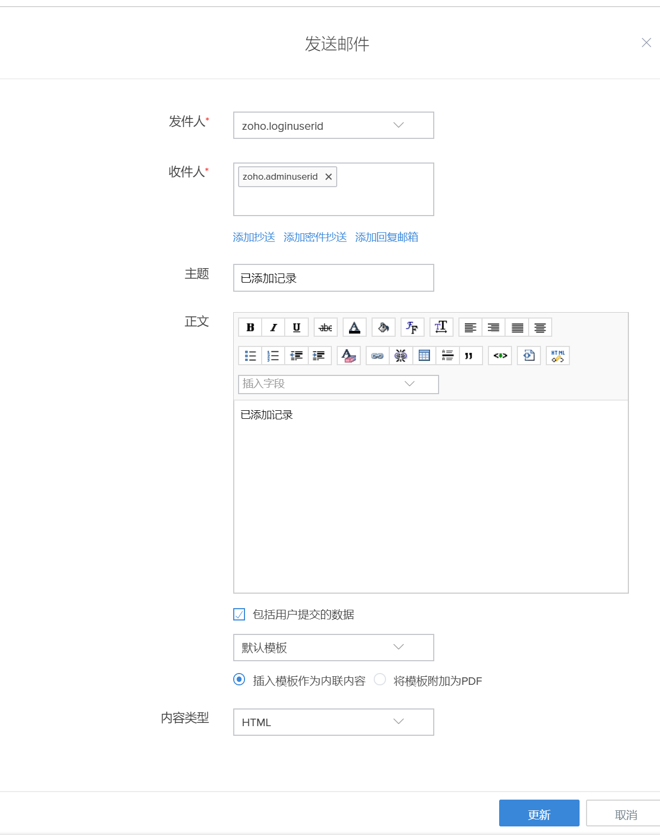
Task: Click the 添加抄送 link
Action: [x=254, y=237]
